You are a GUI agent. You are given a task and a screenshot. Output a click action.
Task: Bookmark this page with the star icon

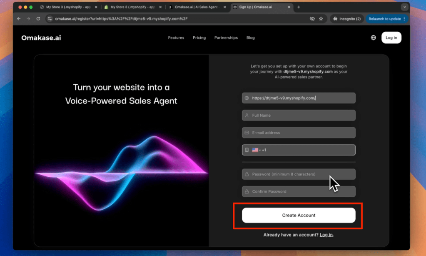click(x=321, y=19)
